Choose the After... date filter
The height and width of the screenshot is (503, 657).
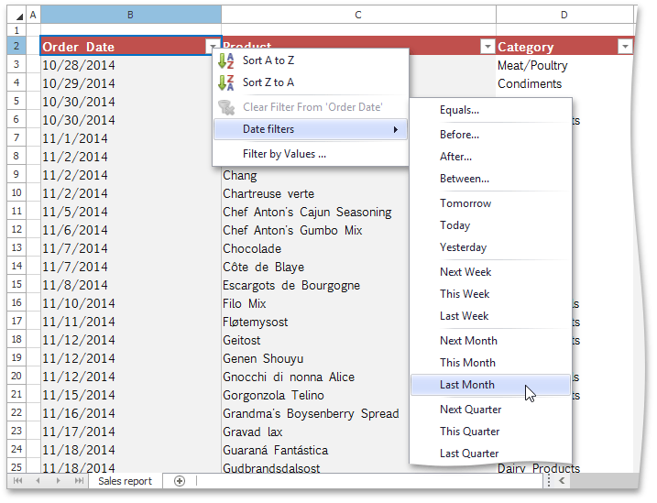[x=490, y=157]
